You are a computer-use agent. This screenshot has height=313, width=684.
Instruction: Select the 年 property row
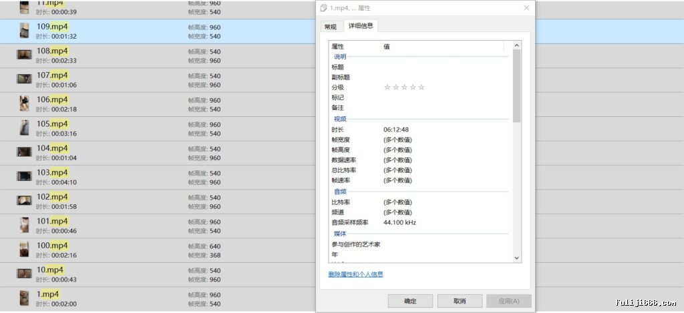point(421,254)
